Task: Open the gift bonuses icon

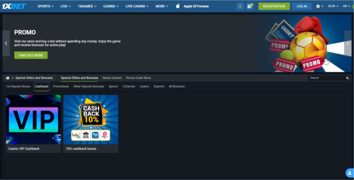Action: tap(250, 6)
